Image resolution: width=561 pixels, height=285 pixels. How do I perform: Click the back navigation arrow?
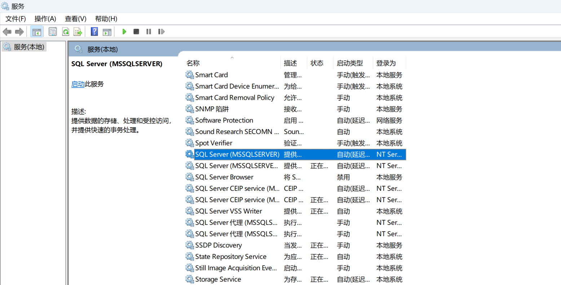[7, 32]
